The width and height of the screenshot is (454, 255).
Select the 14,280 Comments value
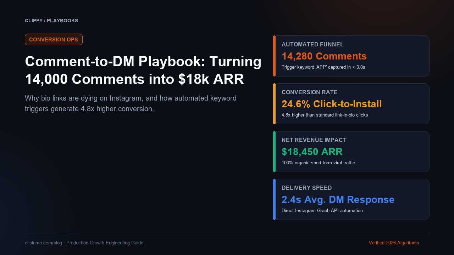[324, 56]
